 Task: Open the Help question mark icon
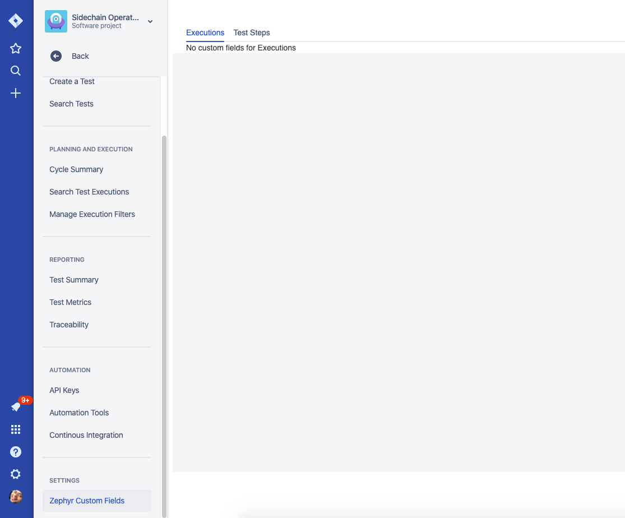coord(15,451)
